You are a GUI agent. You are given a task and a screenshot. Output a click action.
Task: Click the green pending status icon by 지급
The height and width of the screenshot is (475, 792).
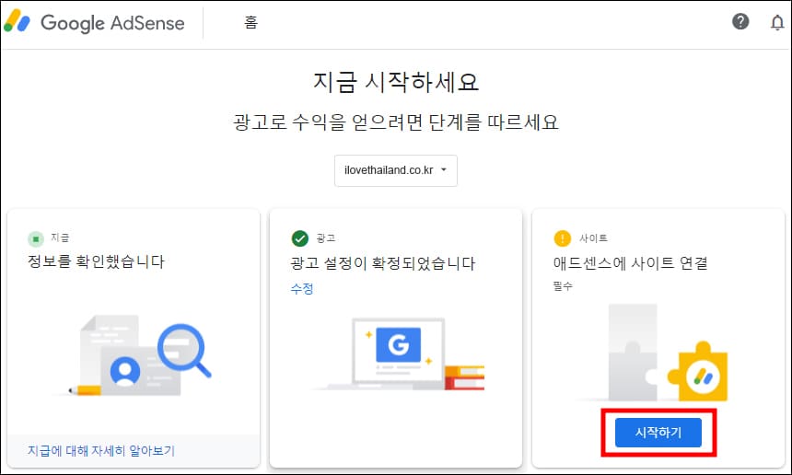click(x=36, y=238)
